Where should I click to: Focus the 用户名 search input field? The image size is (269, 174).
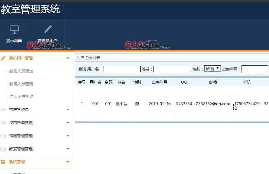(x=122, y=69)
